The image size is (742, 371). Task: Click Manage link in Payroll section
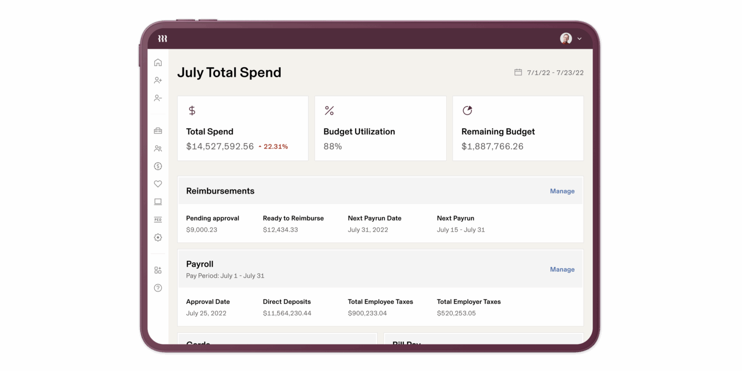tap(562, 269)
